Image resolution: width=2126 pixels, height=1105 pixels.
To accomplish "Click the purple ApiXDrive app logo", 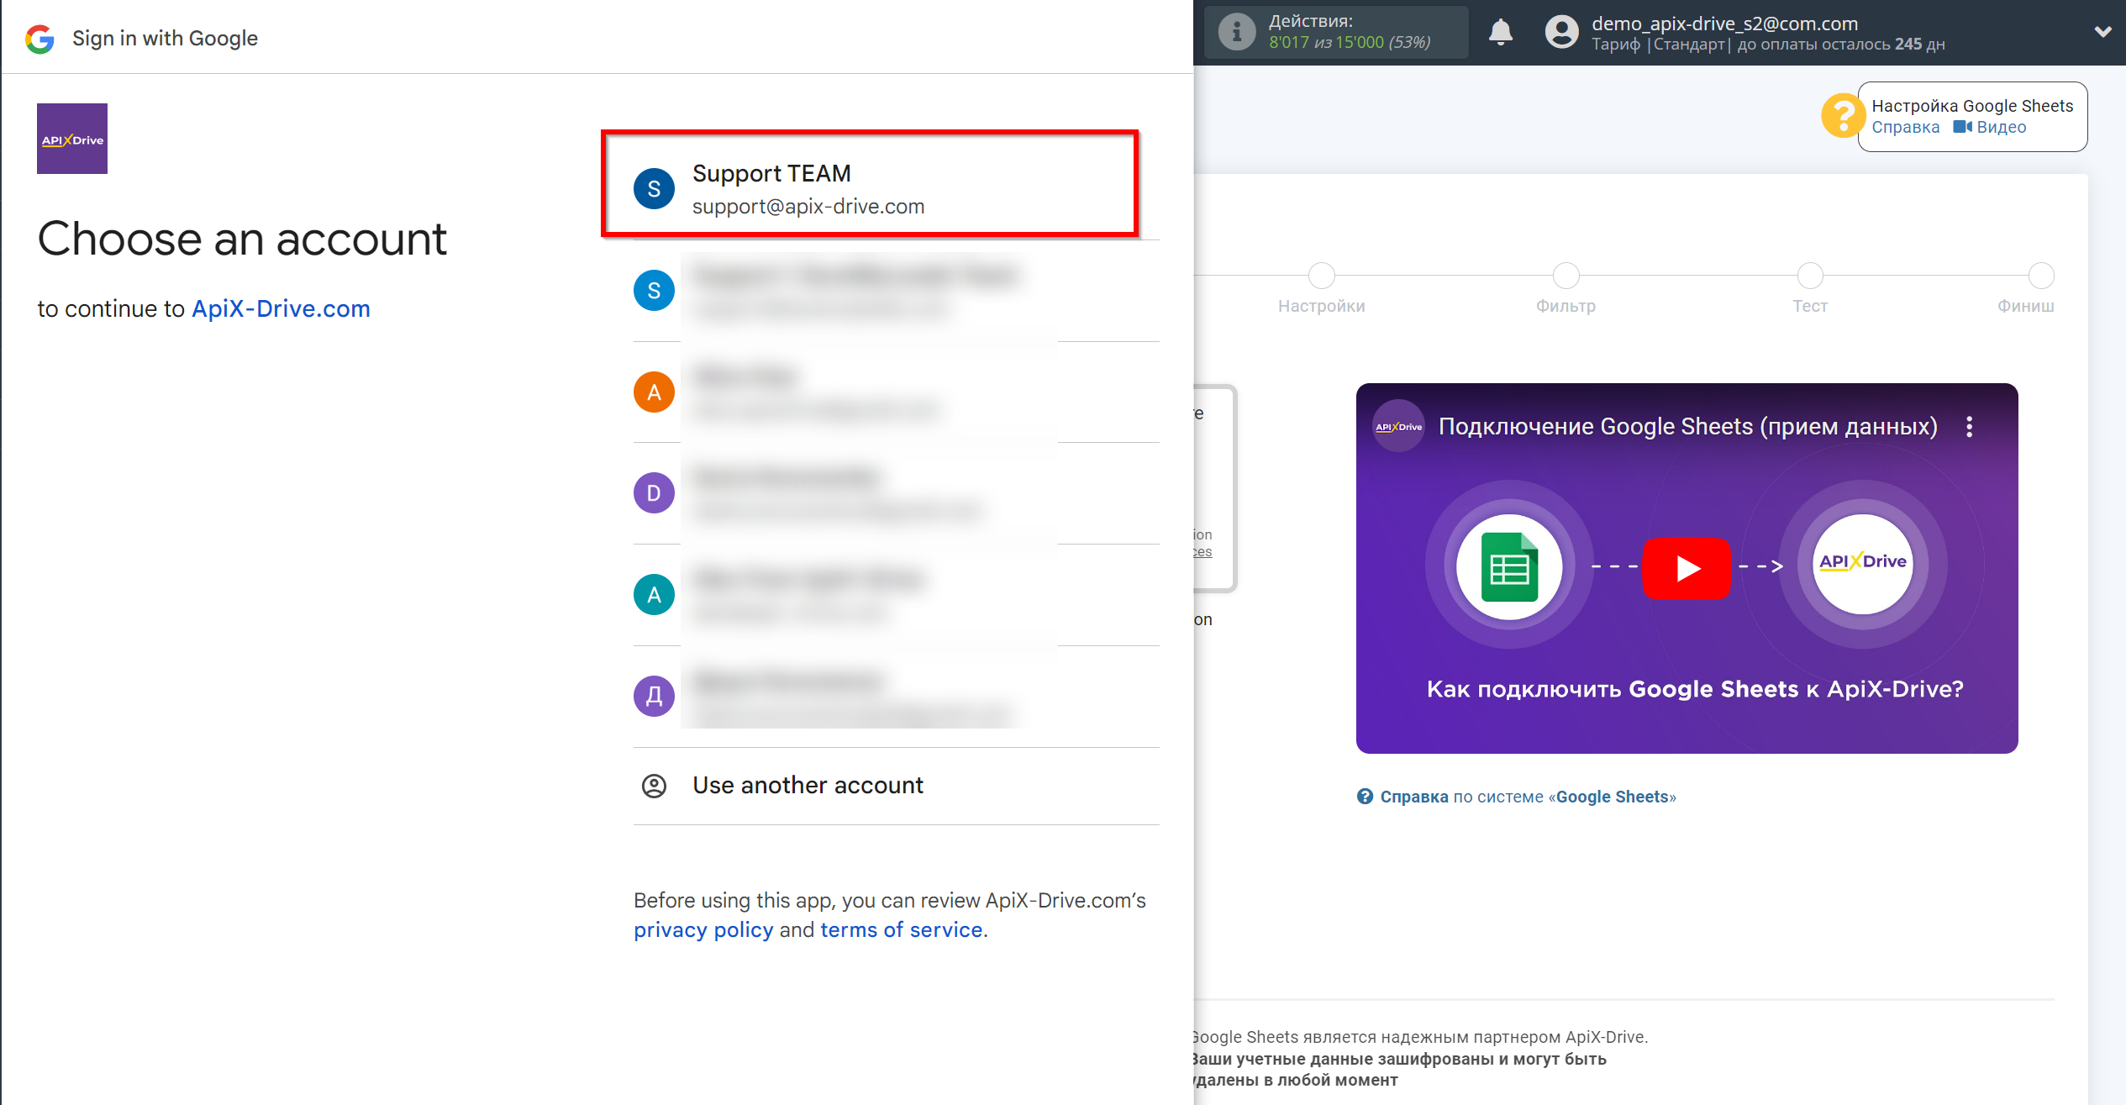I will pos(72,139).
